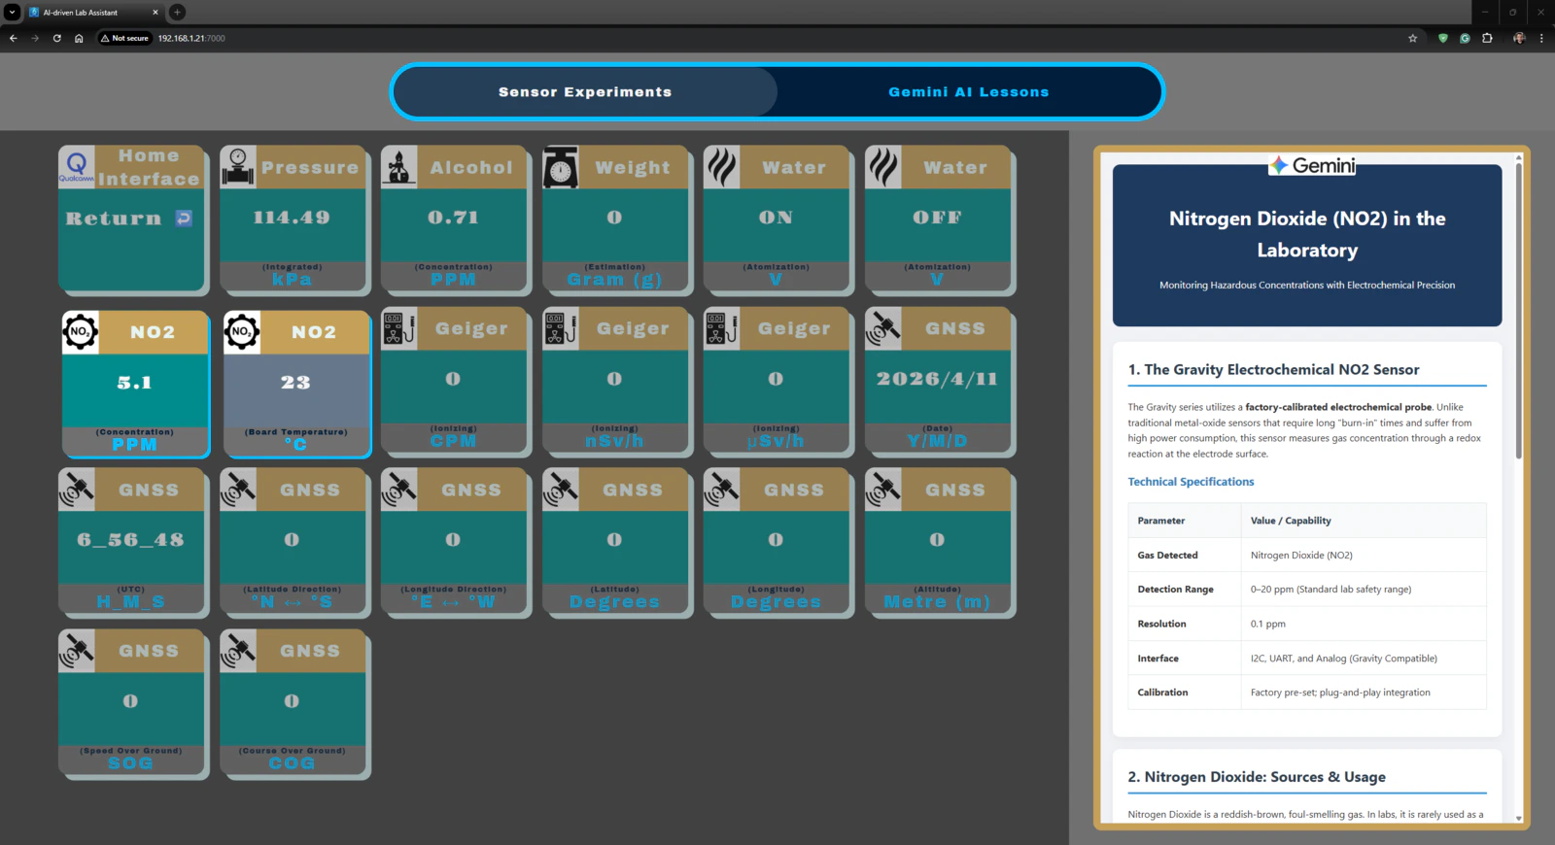This screenshot has height=845, width=1555.
Task: Click satellite icon on Latitude Direction card
Action: 238,490
